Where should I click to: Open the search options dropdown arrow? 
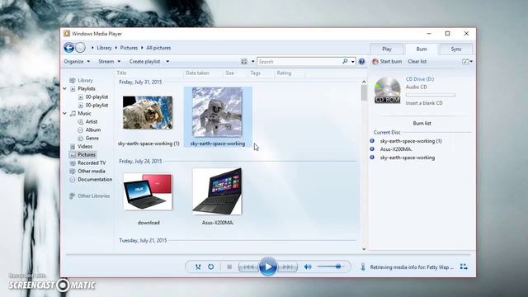pos(352,62)
